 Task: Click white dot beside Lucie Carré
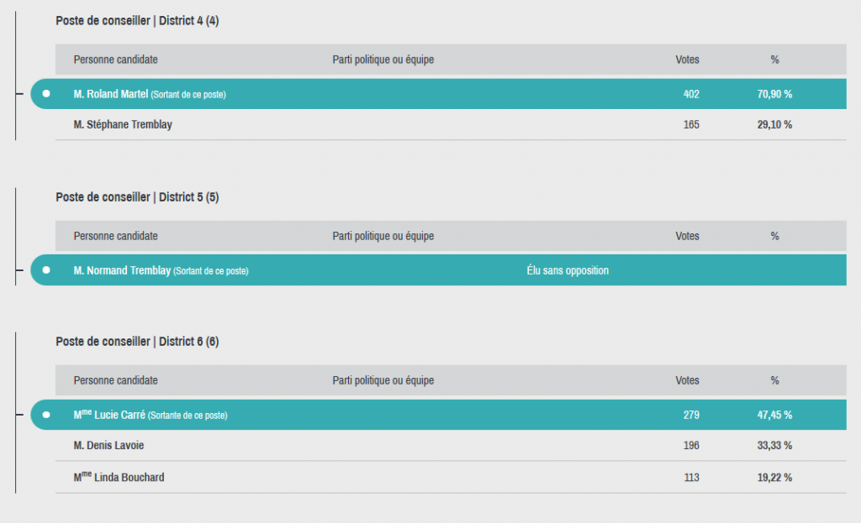(46, 415)
